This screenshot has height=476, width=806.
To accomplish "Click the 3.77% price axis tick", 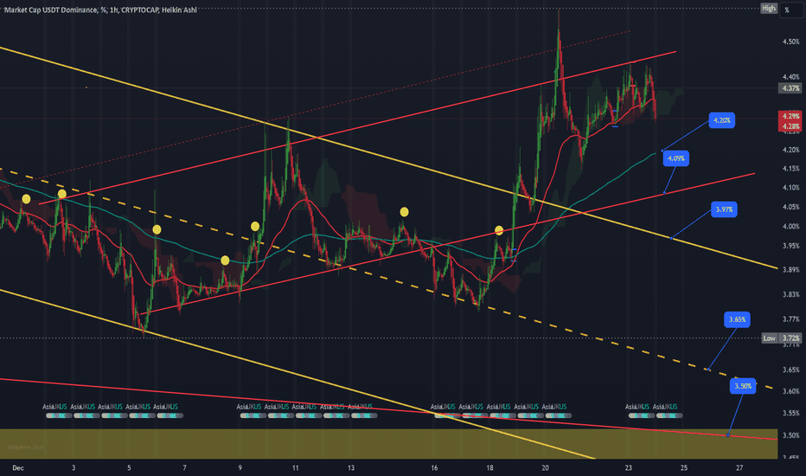I will click(790, 319).
